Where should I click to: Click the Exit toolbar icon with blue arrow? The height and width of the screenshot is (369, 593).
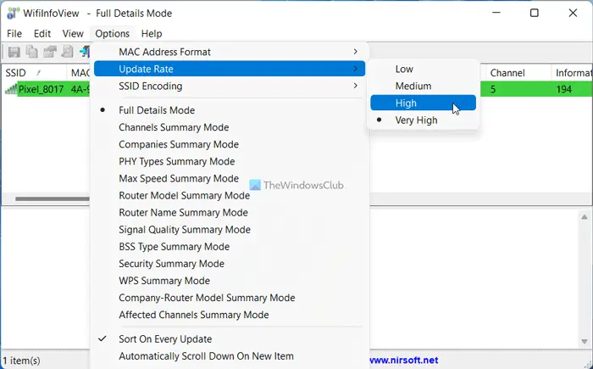(x=85, y=52)
